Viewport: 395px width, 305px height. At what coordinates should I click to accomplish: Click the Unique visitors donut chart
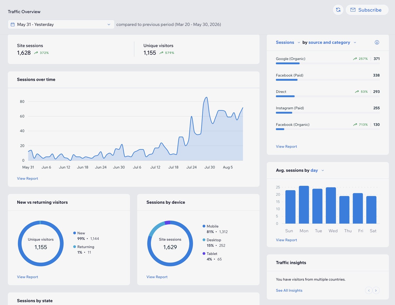[41, 243]
